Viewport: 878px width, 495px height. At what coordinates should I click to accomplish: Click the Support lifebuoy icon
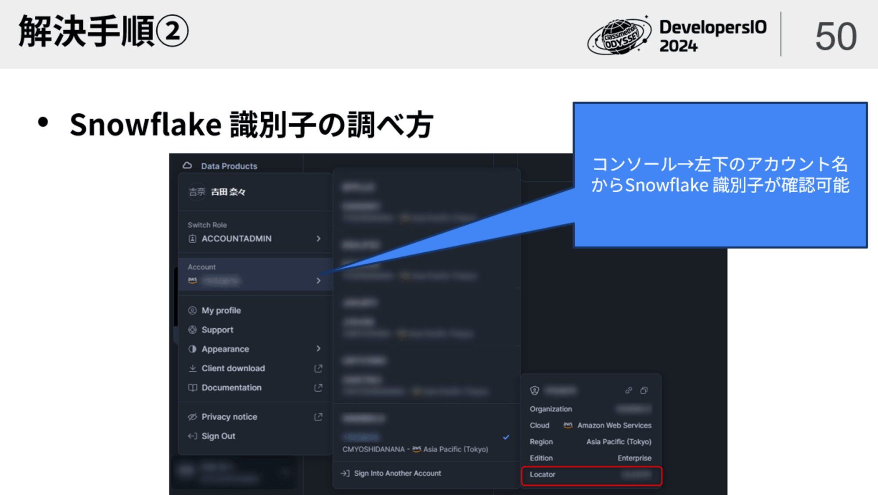tap(192, 330)
